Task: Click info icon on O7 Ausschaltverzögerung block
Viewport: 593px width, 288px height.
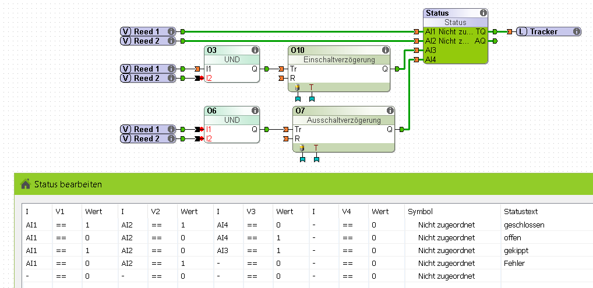Action: point(390,111)
